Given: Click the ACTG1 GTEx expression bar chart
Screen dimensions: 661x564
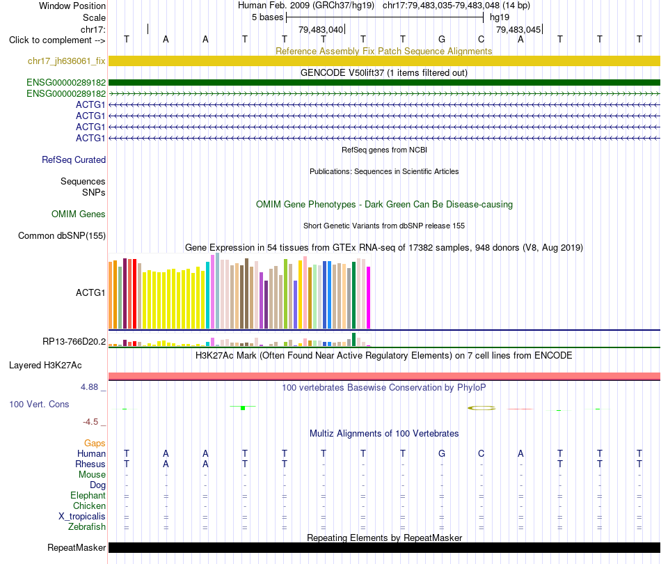Looking at the screenshot, I should (239, 291).
